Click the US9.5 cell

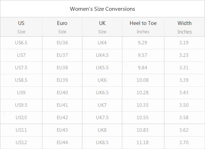click(21, 105)
